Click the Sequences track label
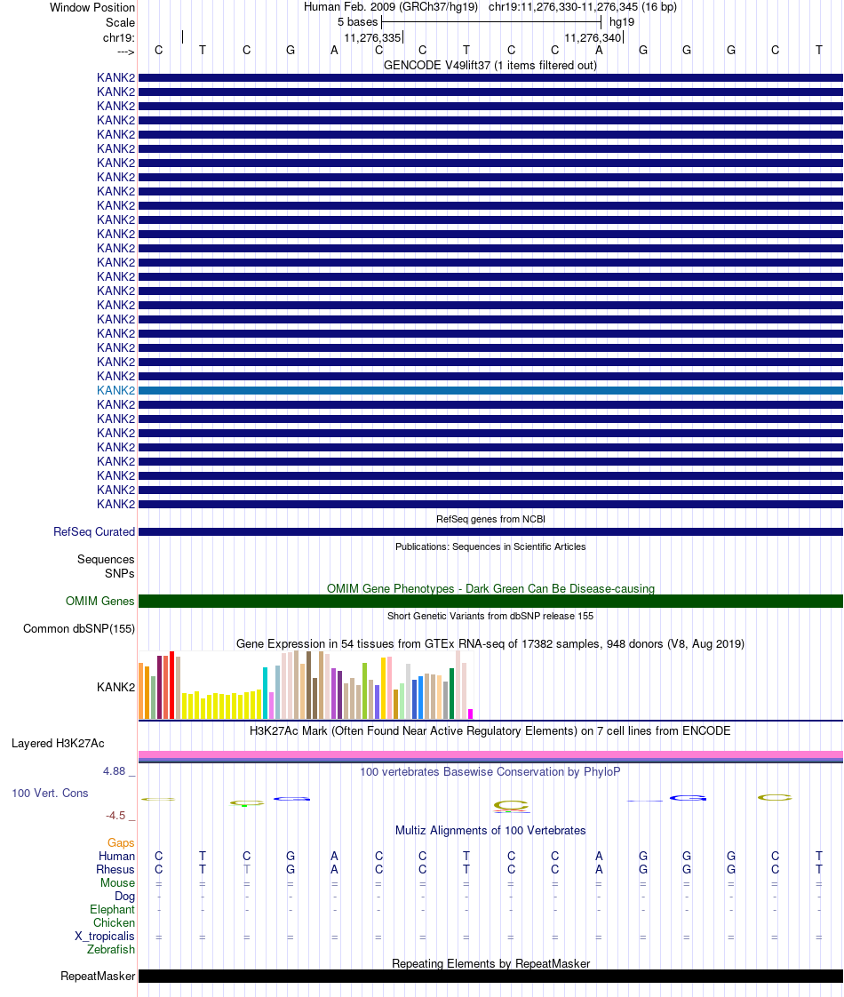The height and width of the screenshot is (997, 844). [x=106, y=560]
